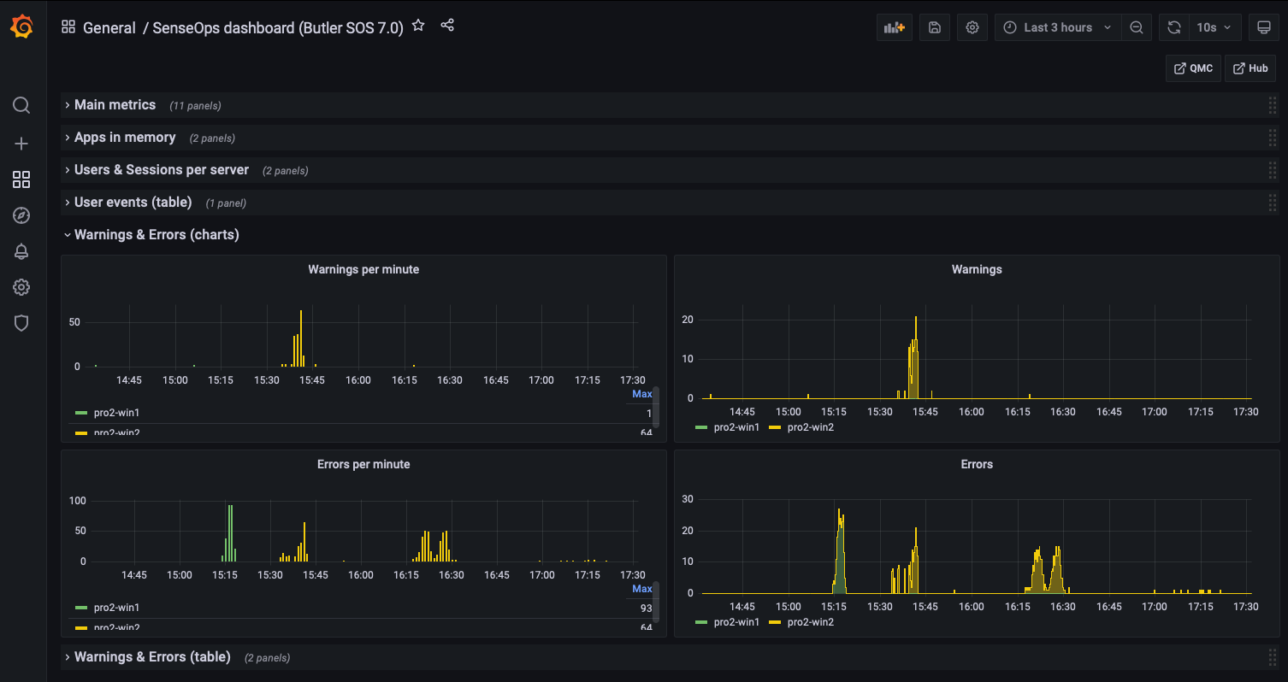
Task: Click the share dashboard icon
Action: 447,26
